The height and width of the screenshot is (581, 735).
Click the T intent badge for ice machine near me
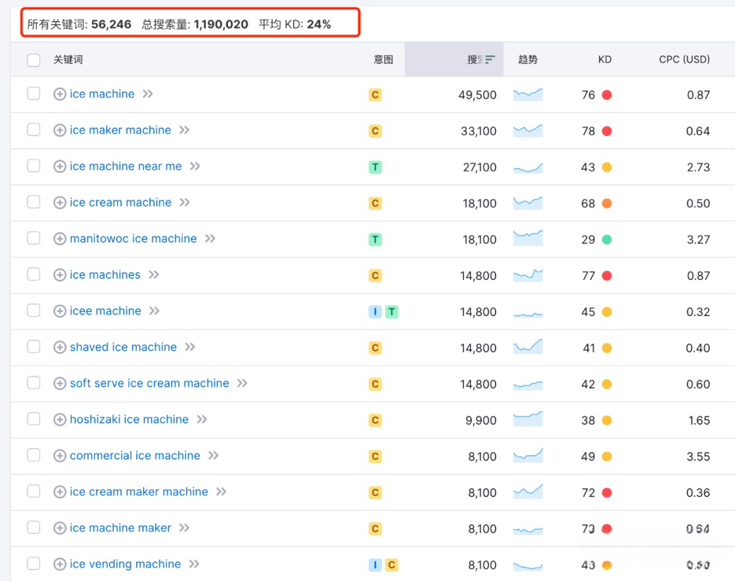pos(375,167)
